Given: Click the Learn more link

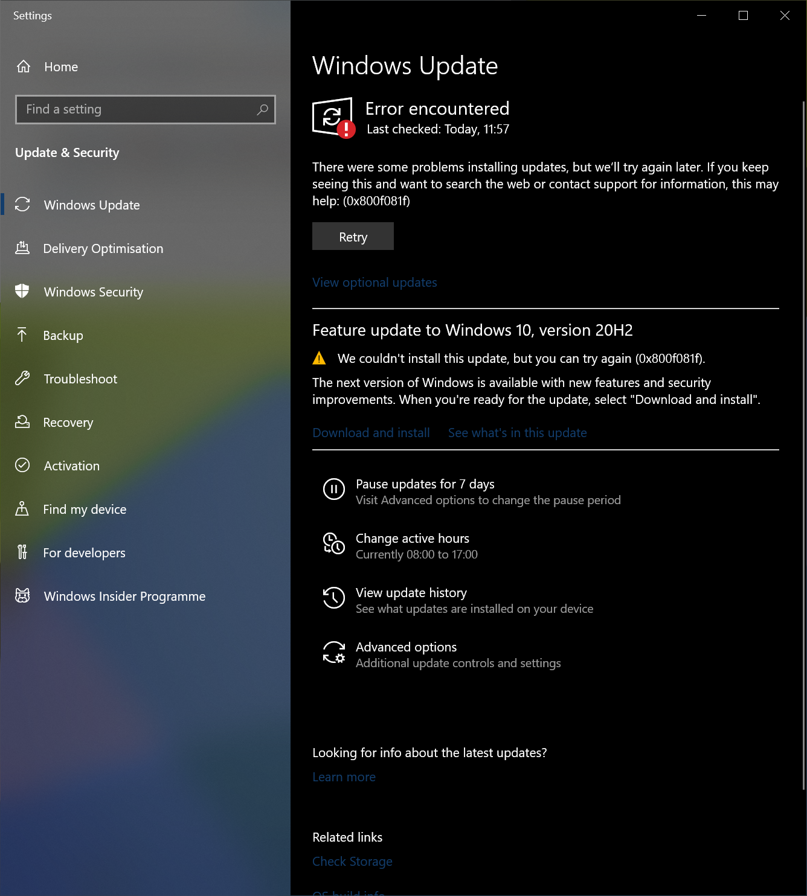Looking at the screenshot, I should [344, 777].
